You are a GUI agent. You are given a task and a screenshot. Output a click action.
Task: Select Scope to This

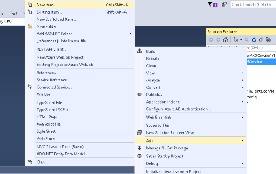pyautogui.click(x=191, y=126)
